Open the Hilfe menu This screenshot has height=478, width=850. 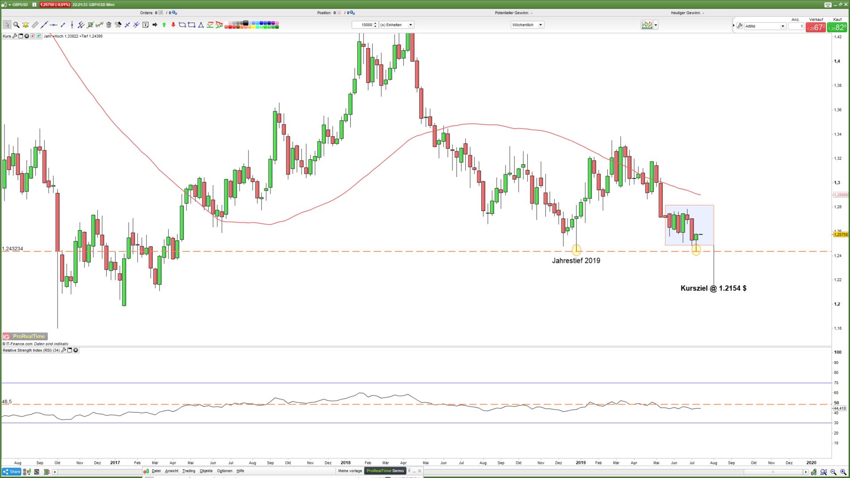[x=240, y=471]
